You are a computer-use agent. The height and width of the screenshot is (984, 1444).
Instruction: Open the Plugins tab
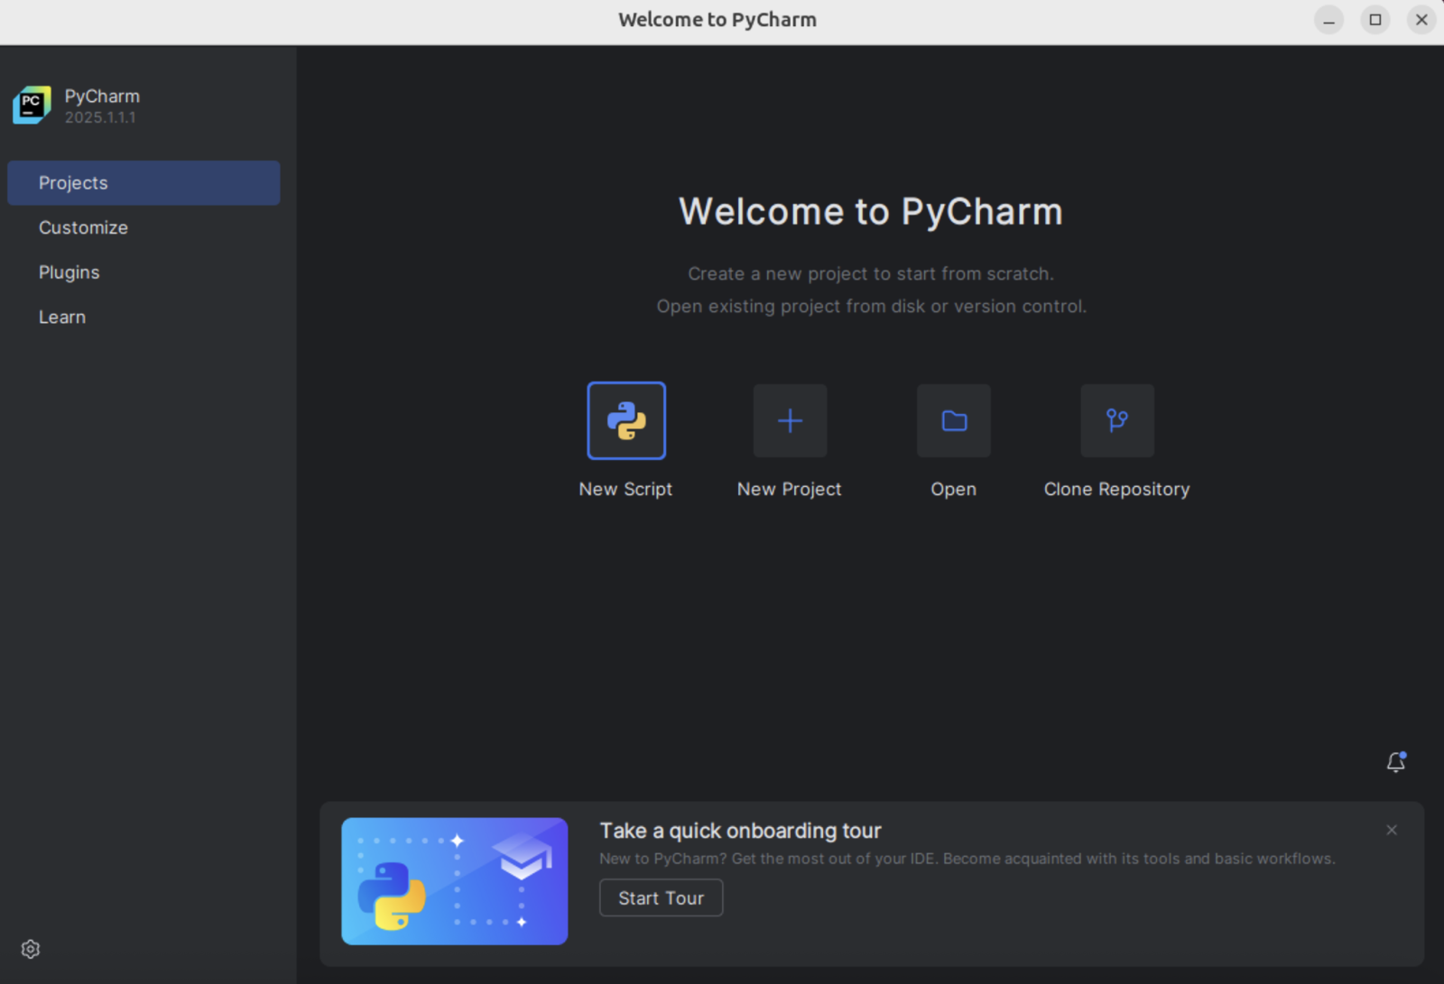coord(143,272)
